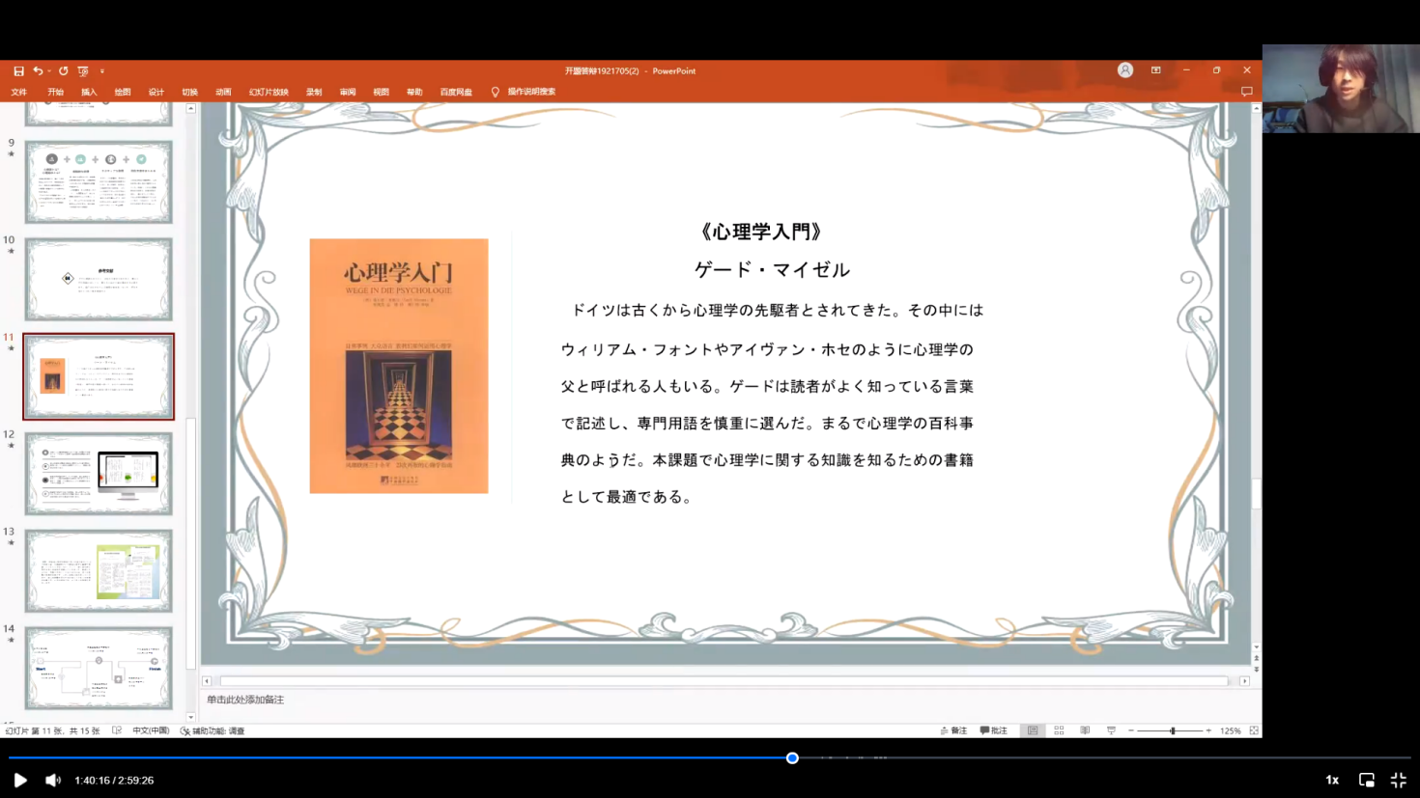Switch to slide sorter view icon
The height and width of the screenshot is (798, 1420).
click(x=1059, y=730)
